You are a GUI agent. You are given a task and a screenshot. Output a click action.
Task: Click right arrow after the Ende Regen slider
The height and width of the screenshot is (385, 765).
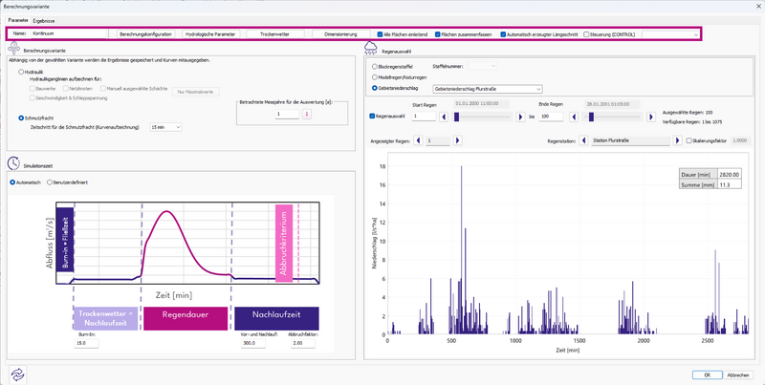[x=651, y=117]
